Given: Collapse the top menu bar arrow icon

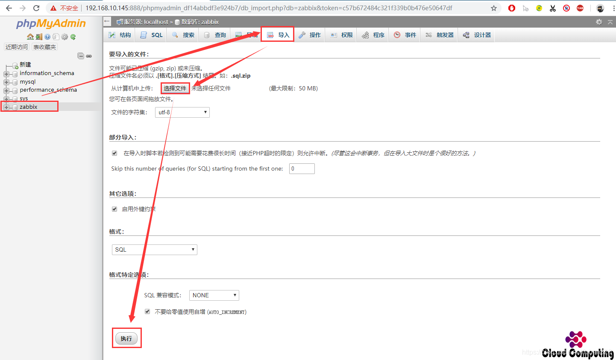Looking at the screenshot, I should tap(610, 22).
